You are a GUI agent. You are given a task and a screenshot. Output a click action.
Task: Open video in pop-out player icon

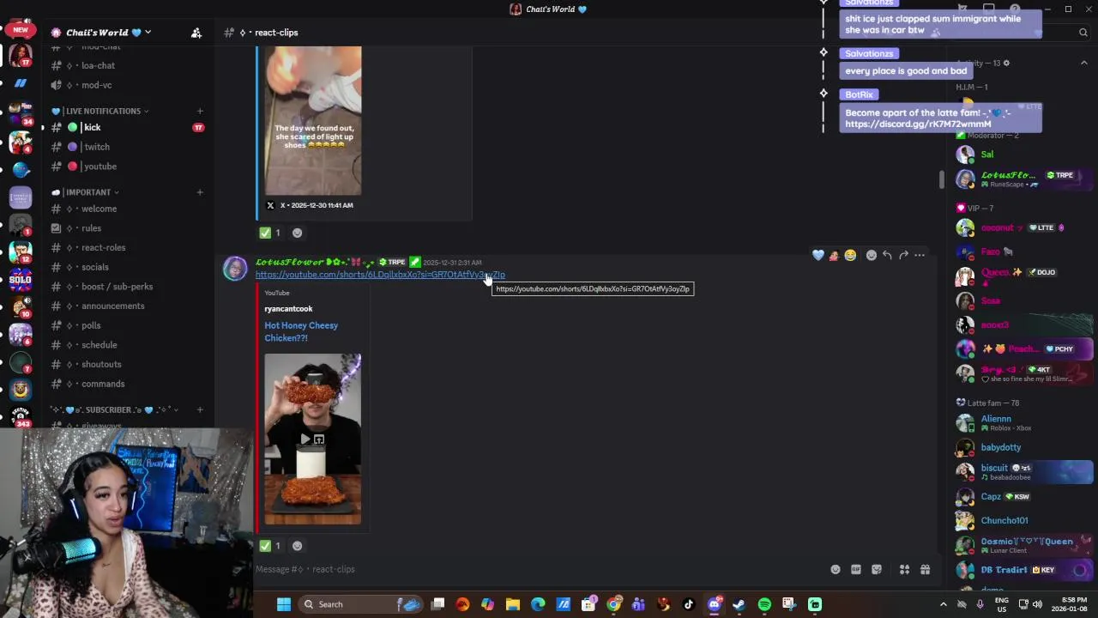(x=319, y=439)
